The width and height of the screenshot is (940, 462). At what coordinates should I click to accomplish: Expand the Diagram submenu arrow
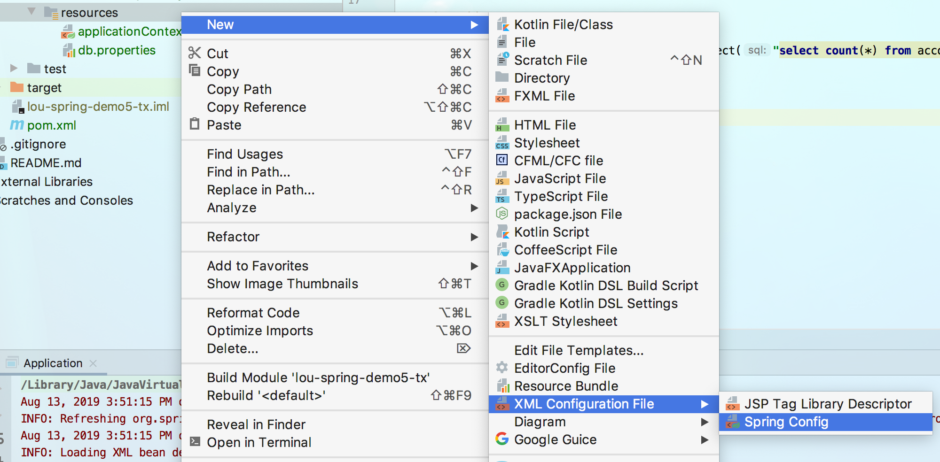click(705, 422)
